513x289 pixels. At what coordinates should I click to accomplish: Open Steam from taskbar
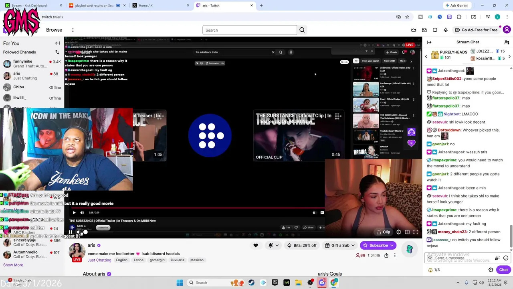tap(251, 283)
